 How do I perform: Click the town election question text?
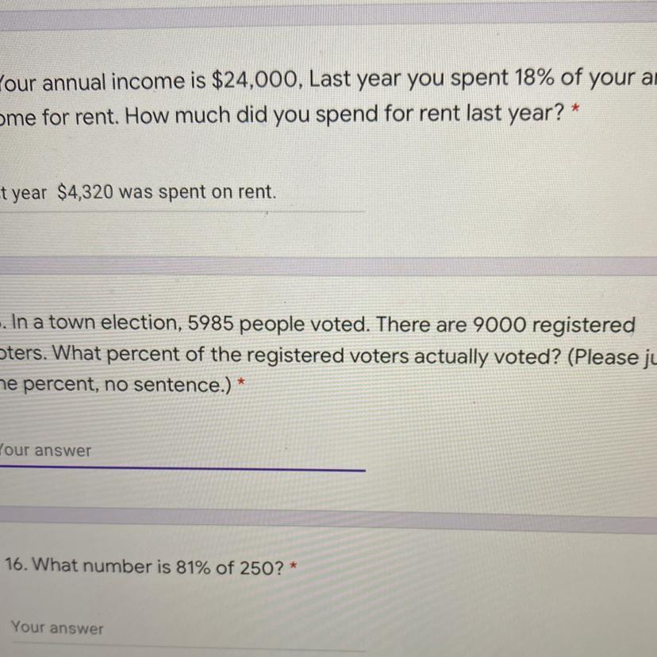[x=317, y=341]
